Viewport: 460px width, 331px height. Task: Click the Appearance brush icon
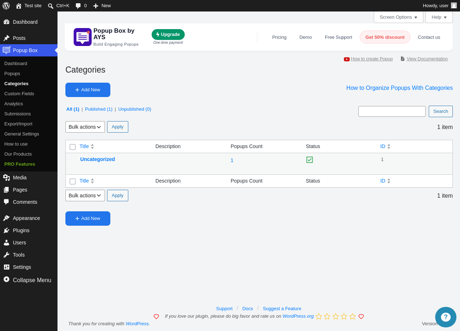pyautogui.click(x=6, y=218)
